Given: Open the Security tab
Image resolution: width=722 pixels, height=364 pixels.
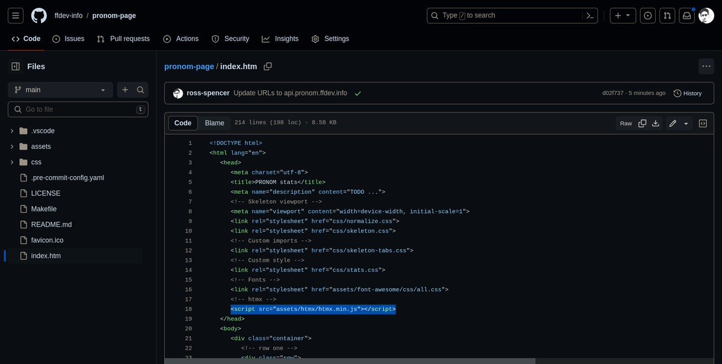Looking at the screenshot, I should click(230, 39).
